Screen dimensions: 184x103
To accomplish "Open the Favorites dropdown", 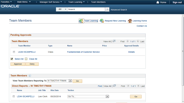I will [x=6, y=2].
